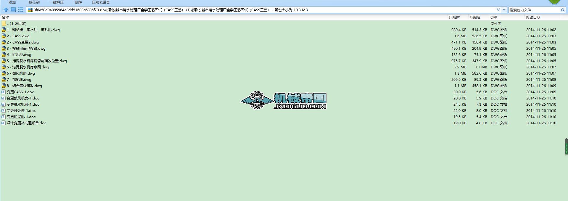Click the 删除 toolbar button

point(79,2)
